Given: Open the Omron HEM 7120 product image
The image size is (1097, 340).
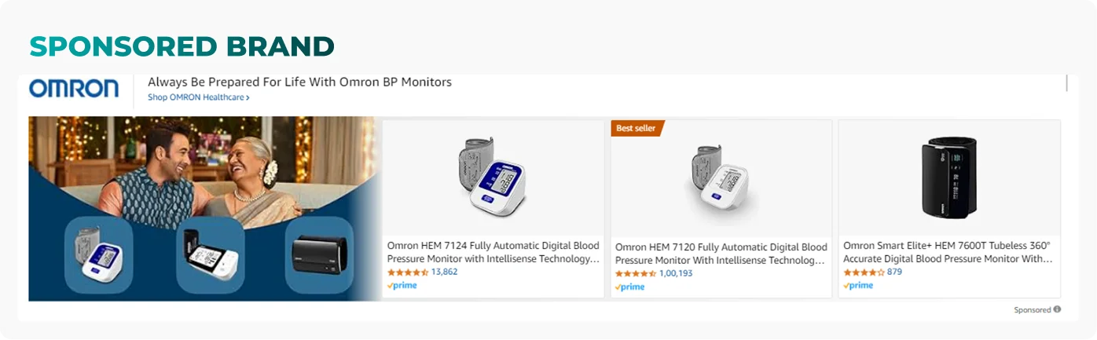Looking at the screenshot, I should 721,178.
